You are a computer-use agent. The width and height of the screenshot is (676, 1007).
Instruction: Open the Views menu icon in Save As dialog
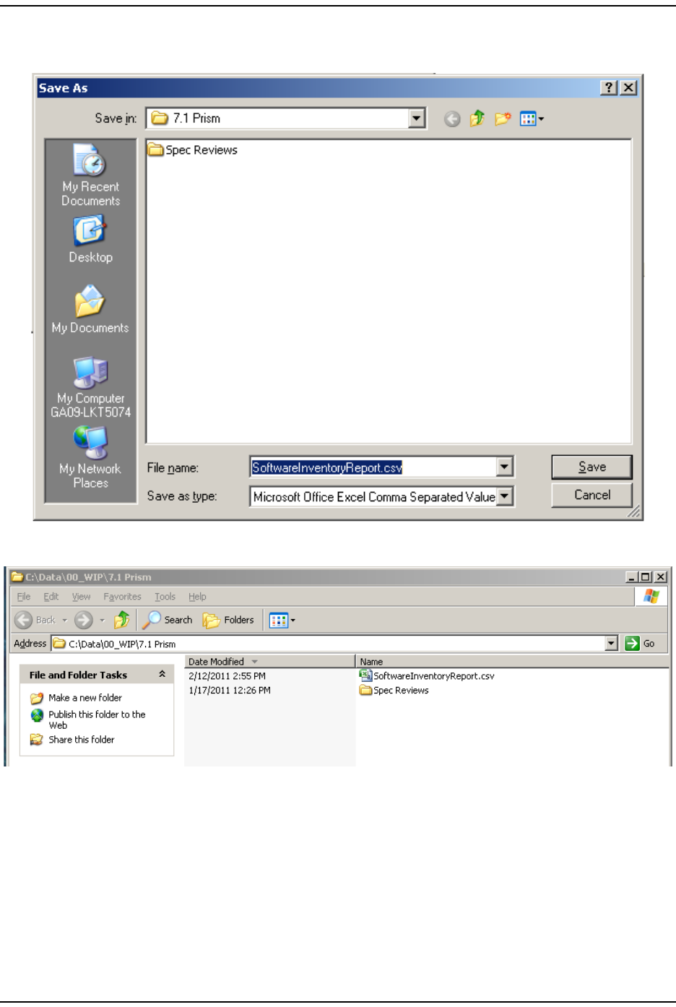(532, 118)
